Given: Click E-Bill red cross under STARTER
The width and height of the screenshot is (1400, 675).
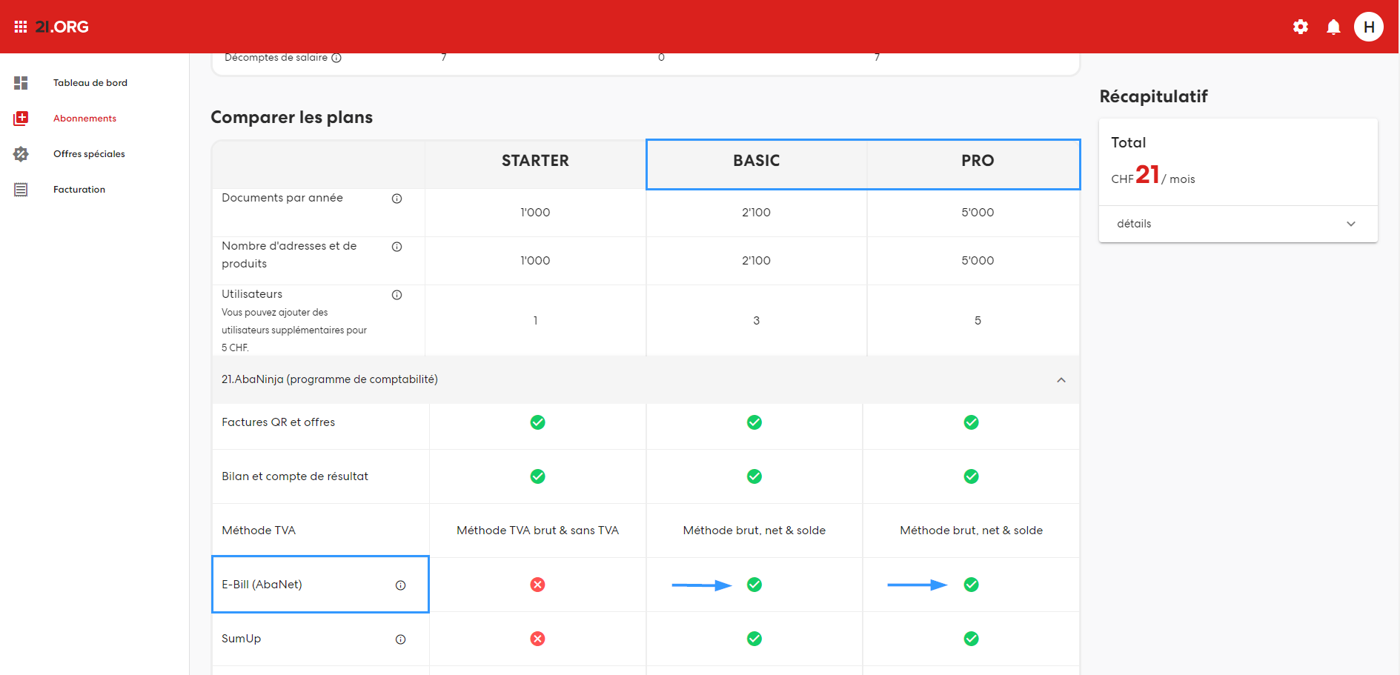Looking at the screenshot, I should point(538,585).
